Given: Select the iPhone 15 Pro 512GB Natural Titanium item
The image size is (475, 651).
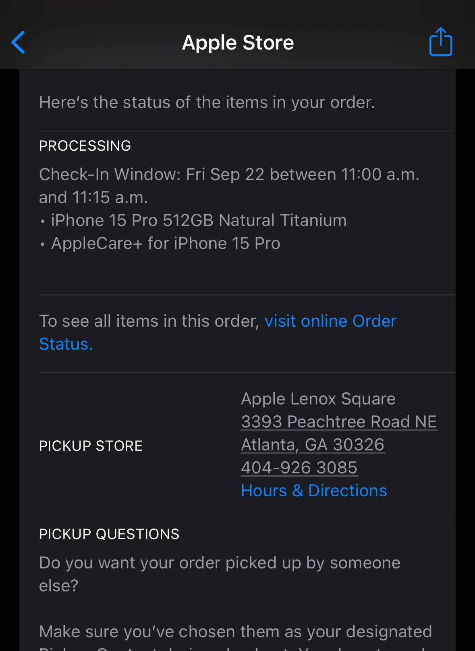Looking at the screenshot, I should click(x=198, y=221).
